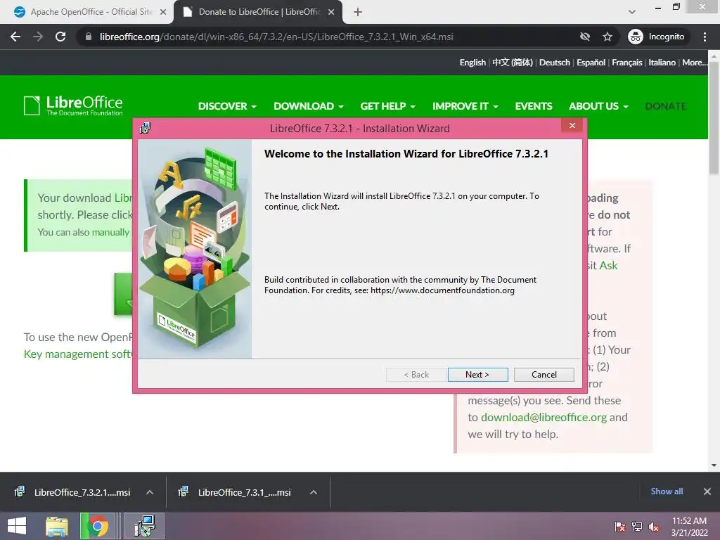The width and height of the screenshot is (720, 540).
Task: Close the Apache OpenOffice tab
Action: tap(163, 12)
